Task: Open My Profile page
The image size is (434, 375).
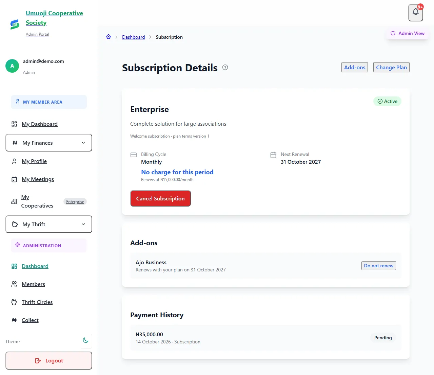Action: 34,161
